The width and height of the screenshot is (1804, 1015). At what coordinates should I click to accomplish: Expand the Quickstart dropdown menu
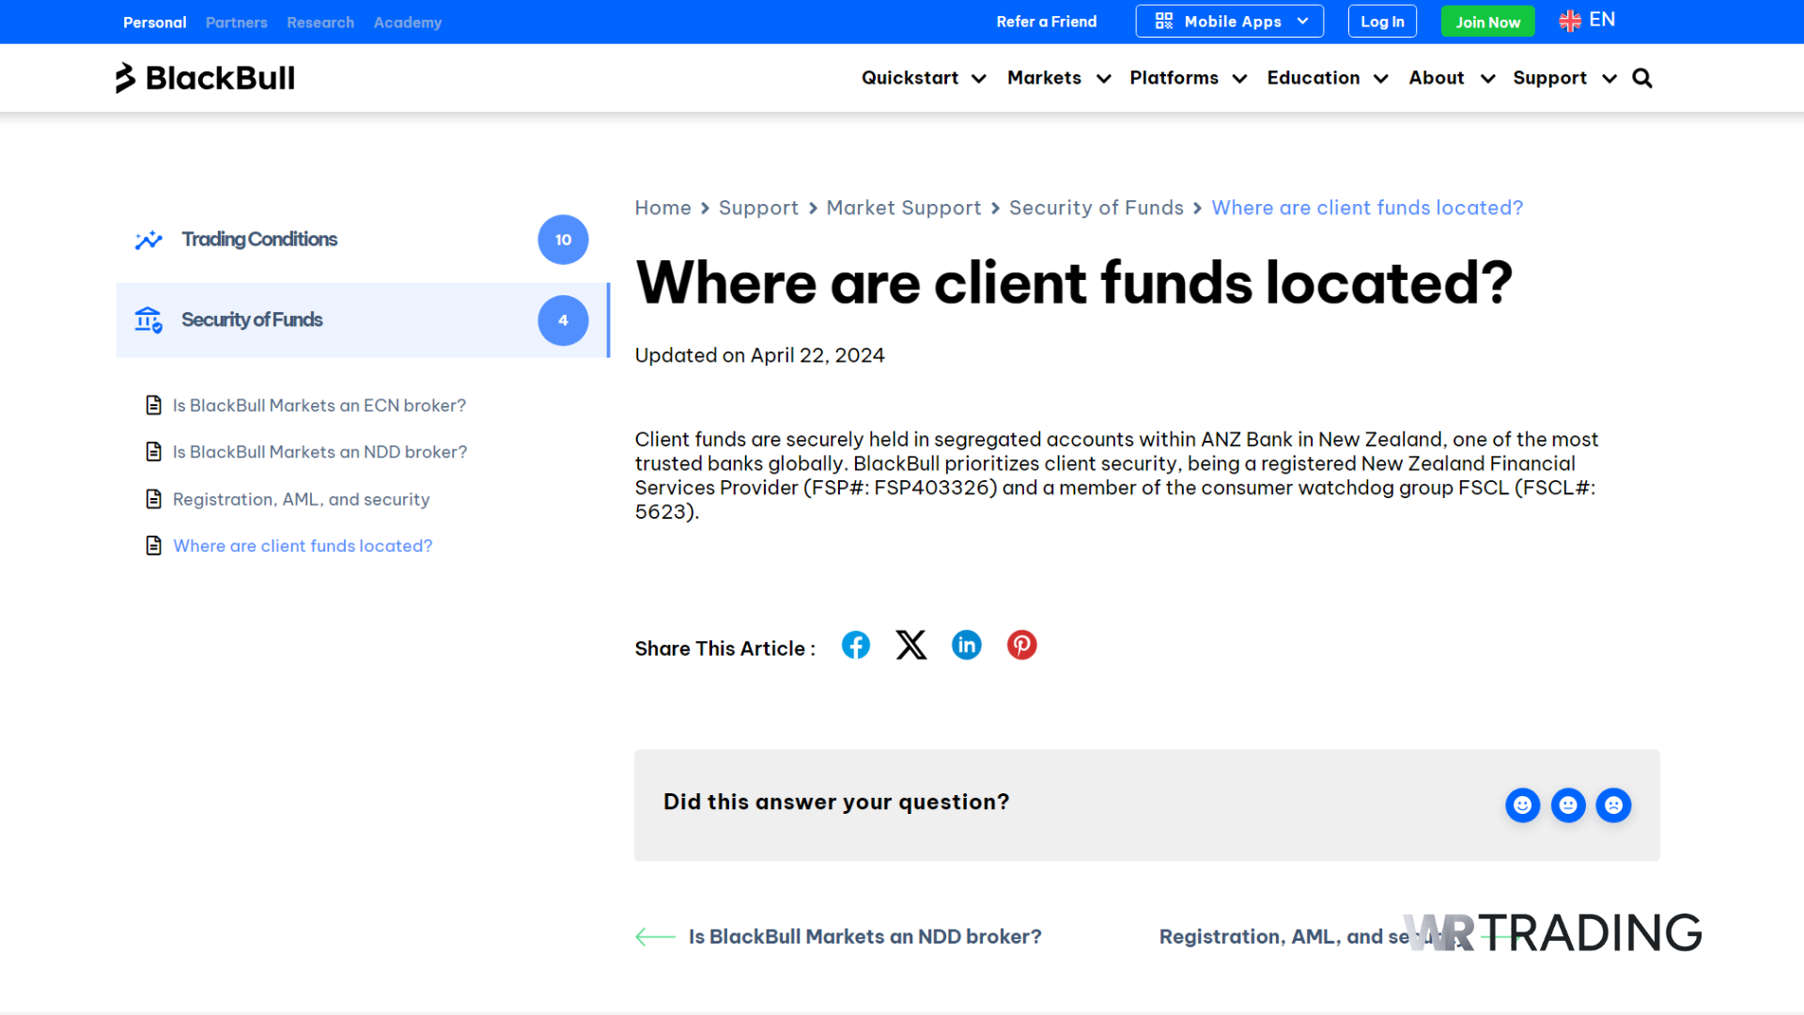(x=924, y=78)
